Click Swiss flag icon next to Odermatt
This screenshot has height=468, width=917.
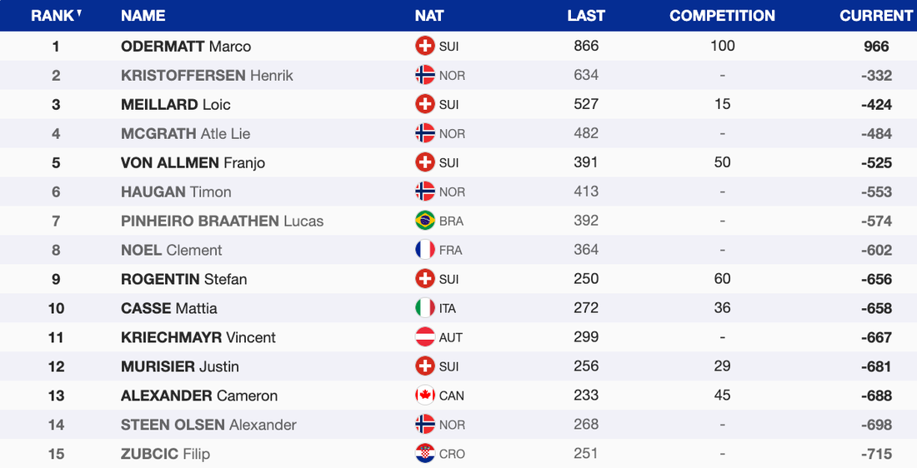(x=425, y=47)
